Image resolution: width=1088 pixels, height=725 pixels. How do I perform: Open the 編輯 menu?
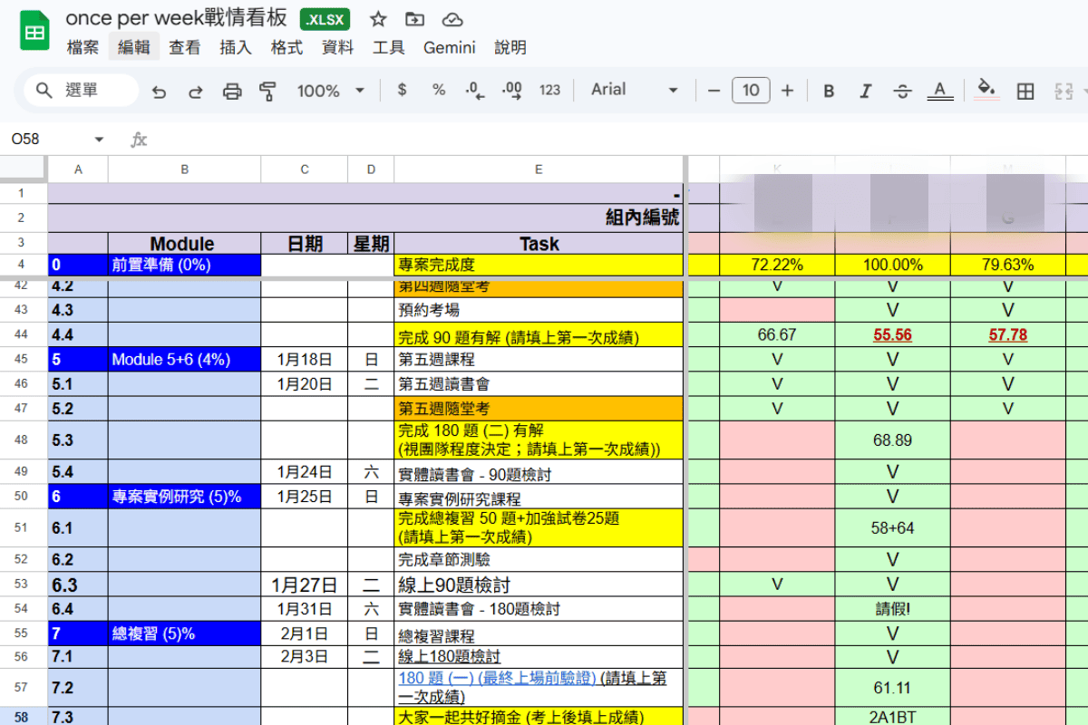click(x=133, y=47)
